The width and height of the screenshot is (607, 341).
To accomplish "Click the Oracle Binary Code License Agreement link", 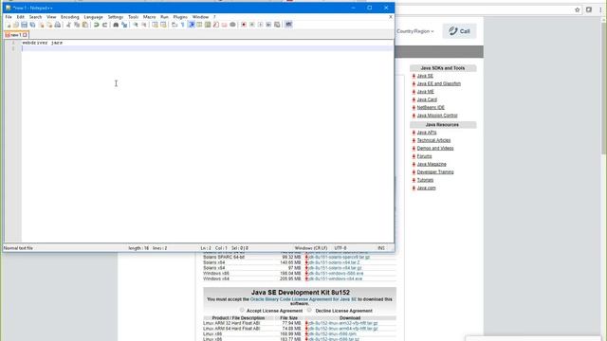I will pos(303,299).
